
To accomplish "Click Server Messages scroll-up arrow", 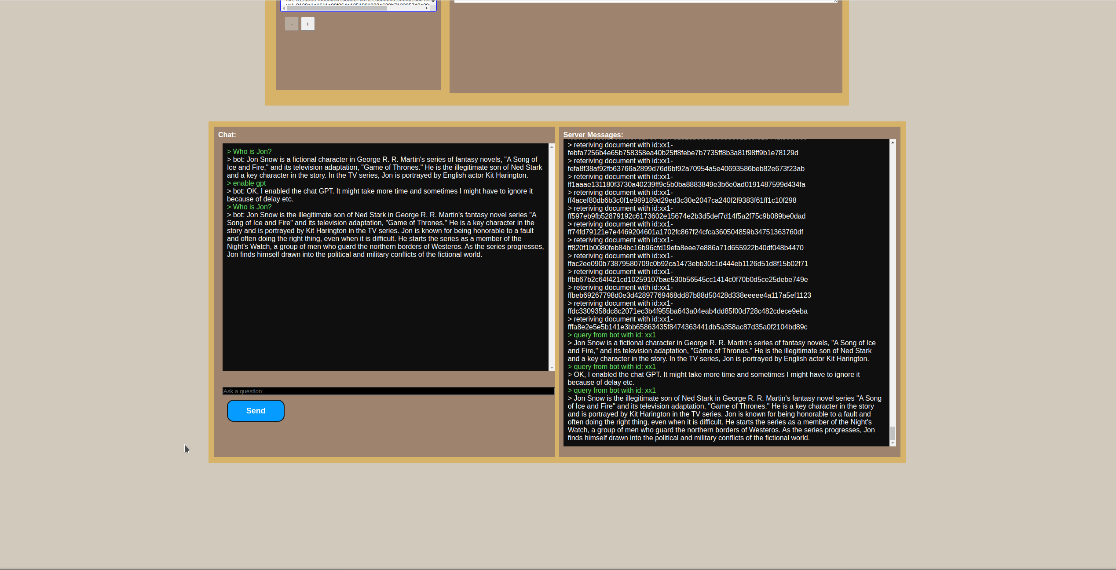I will click(x=893, y=142).
